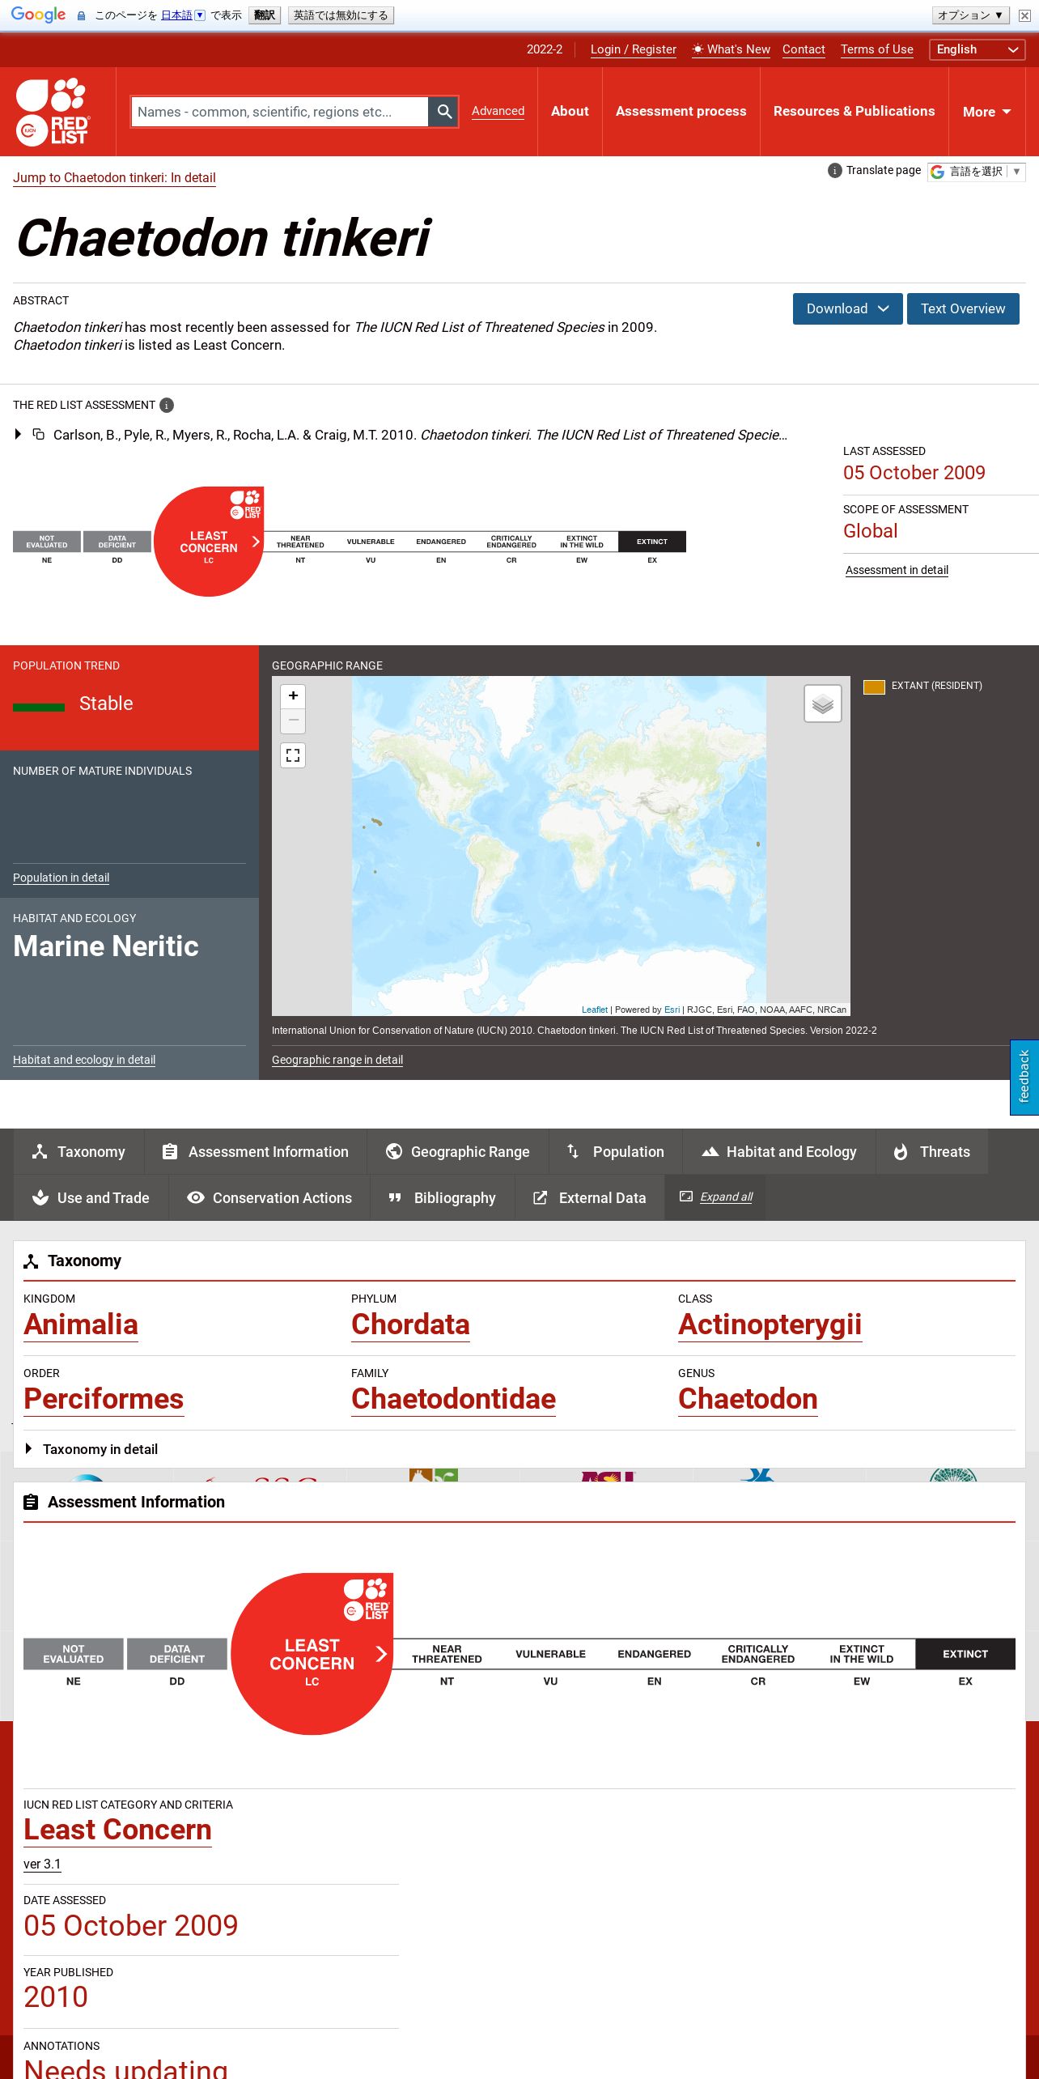Click the Chaetodontidae family link
1039x2079 pixels.
click(x=453, y=1399)
